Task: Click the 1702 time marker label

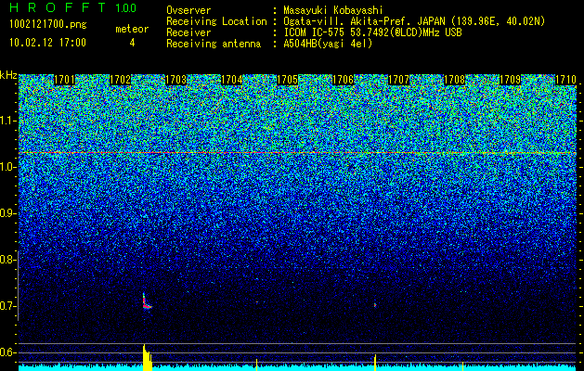Action: [121, 80]
